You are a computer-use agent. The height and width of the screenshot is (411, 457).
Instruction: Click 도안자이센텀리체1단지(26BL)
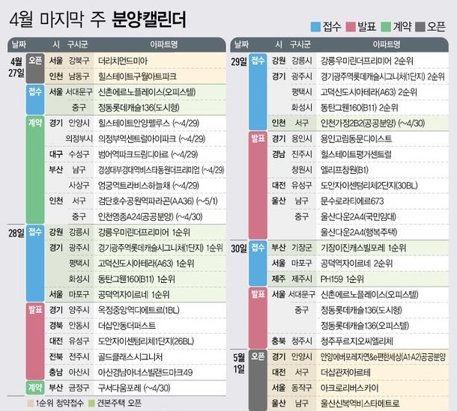146,341
